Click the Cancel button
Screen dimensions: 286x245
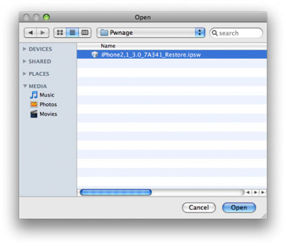pos(199,208)
